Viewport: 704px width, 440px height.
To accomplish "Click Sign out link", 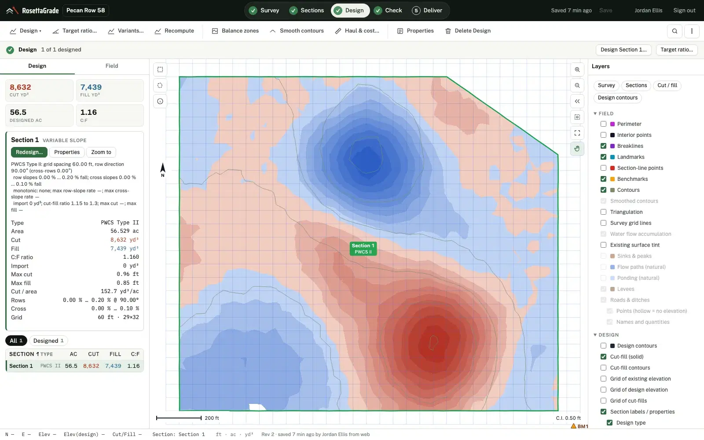I will coord(684,11).
